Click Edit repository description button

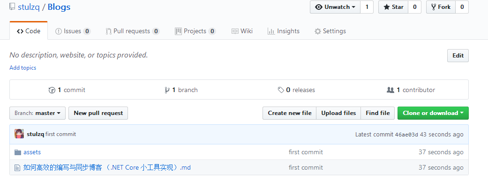[458, 56]
